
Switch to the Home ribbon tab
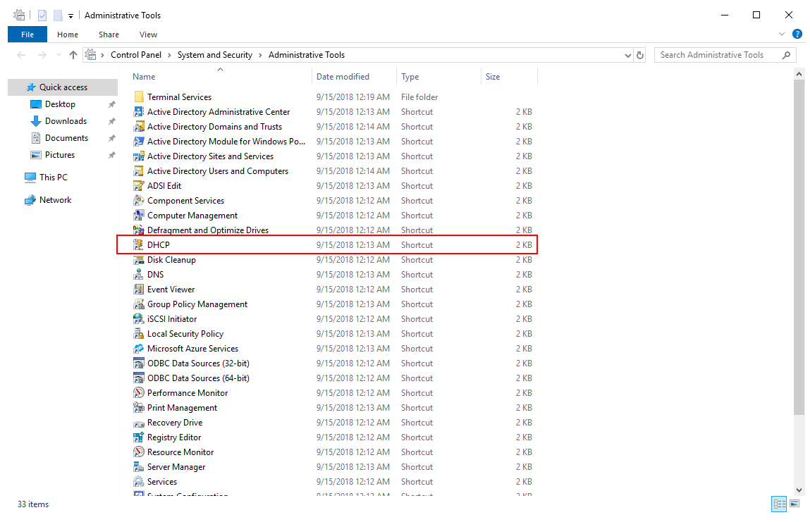click(x=68, y=35)
